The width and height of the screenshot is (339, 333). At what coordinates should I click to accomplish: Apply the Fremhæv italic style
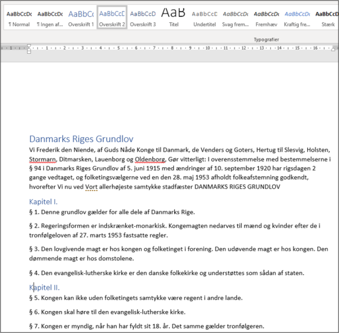[x=266, y=17]
